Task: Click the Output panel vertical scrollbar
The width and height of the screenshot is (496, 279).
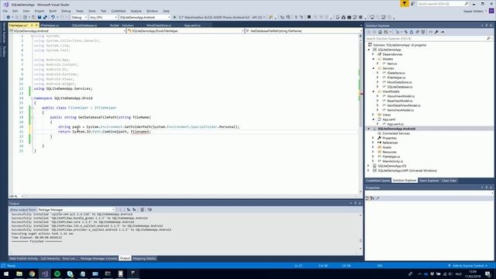Action: click(360, 232)
